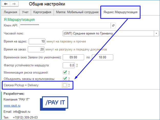Click the минут на разгрузку и передачу документов hint
This screenshot has height=120, width=160.
click(76, 50)
